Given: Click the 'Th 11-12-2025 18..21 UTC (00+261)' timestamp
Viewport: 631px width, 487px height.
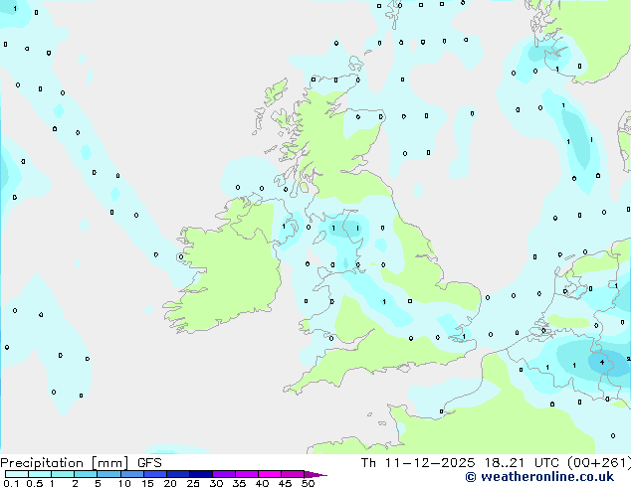Looking at the screenshot, I should coord(496,463).
